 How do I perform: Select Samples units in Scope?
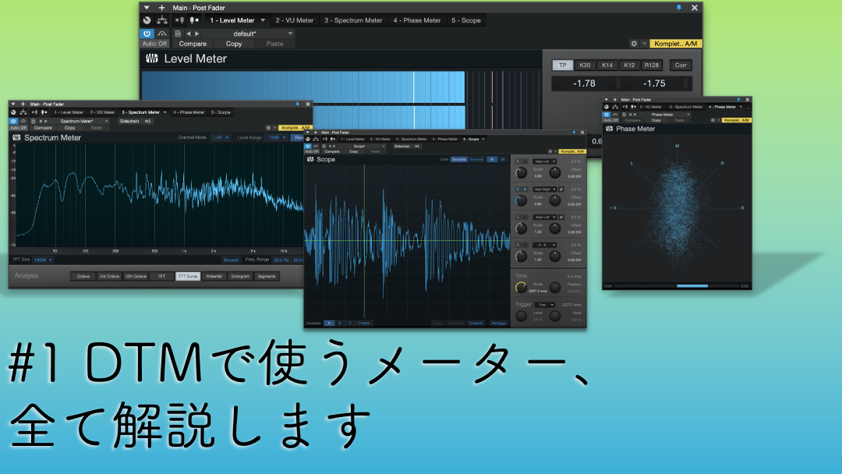[x=458, y=160]
